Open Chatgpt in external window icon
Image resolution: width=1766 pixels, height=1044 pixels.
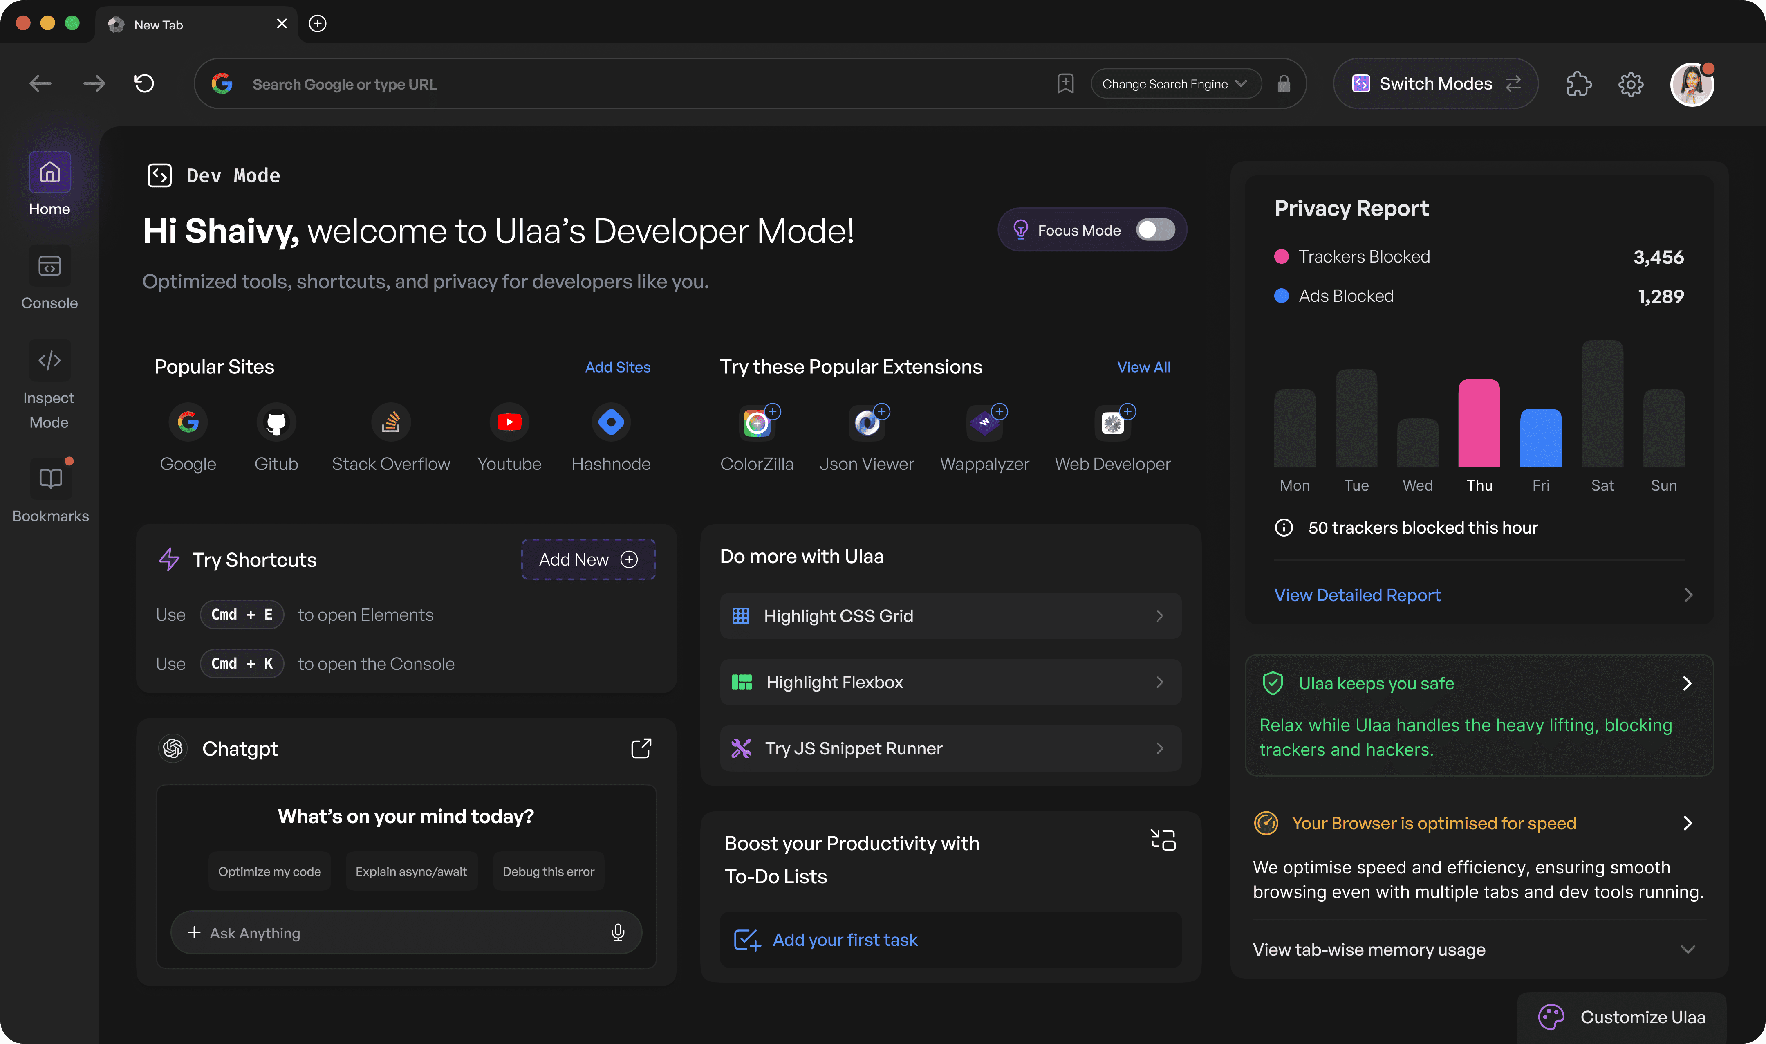[641, 748]
